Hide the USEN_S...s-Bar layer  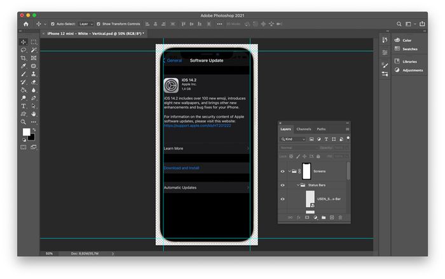click(x=282, y=199)
